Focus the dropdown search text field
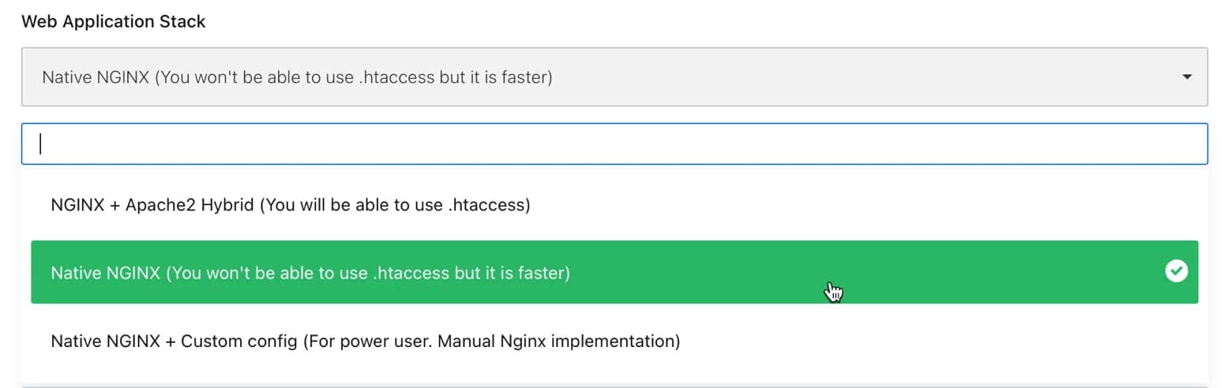The height and width of the screenshot is (388, 1224). [x=614, y=144]
